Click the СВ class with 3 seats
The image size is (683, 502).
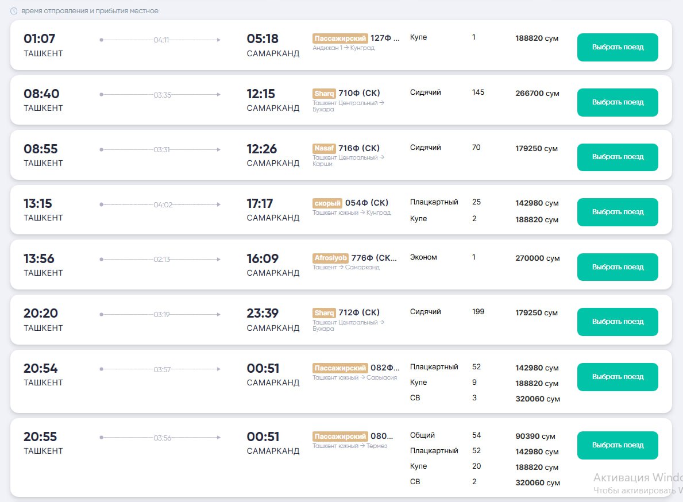point(415,398)
